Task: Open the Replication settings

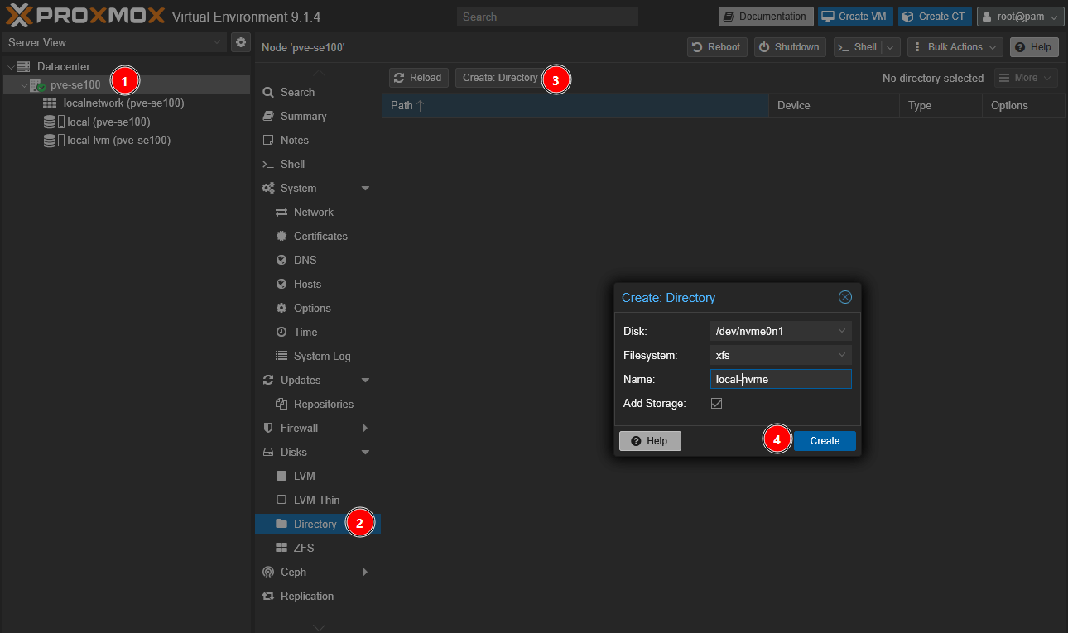Action: tap(306, 596)
